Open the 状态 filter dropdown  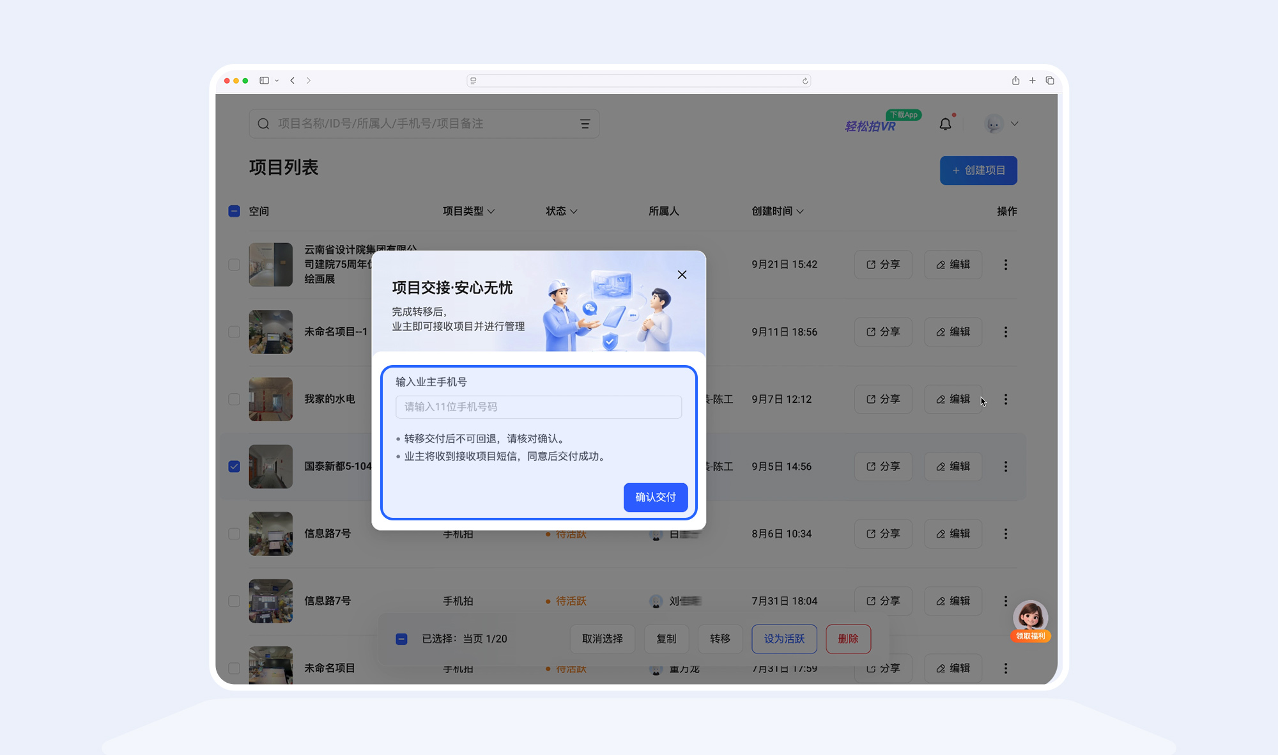point(561,211)
